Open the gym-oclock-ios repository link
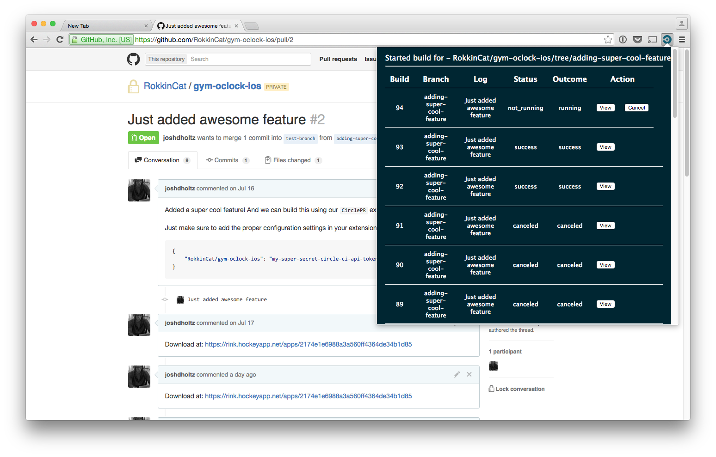This screenshot has width=716, height=457. [227, 86]
